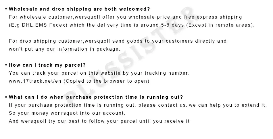Open the www.17track.net/en link
273x139 pixels.
click(x=34, y=81)
